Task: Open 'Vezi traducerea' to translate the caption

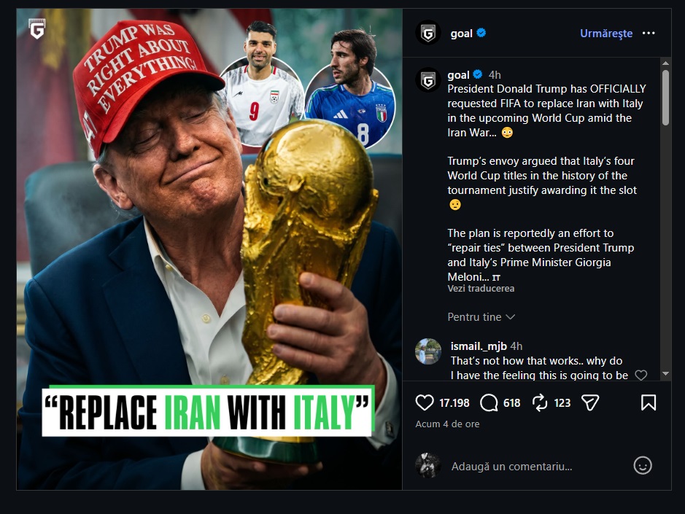Action: click(x=481, y=288)
